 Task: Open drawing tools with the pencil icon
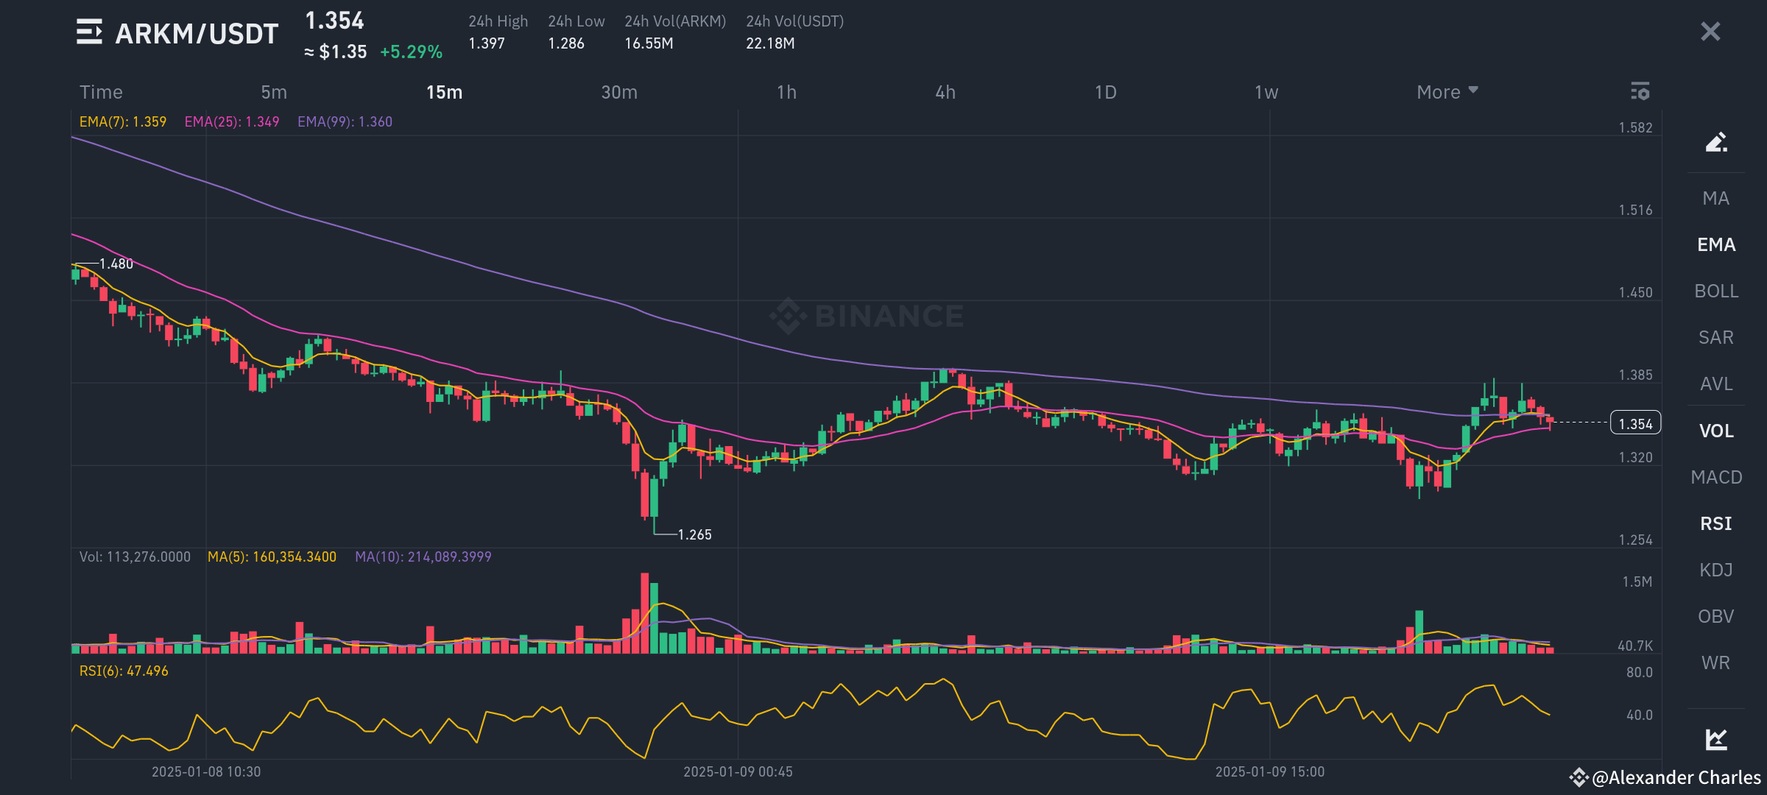click(x=1715, y=141)
